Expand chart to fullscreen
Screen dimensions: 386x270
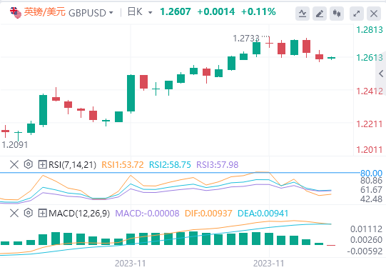(x=357, y=14)
